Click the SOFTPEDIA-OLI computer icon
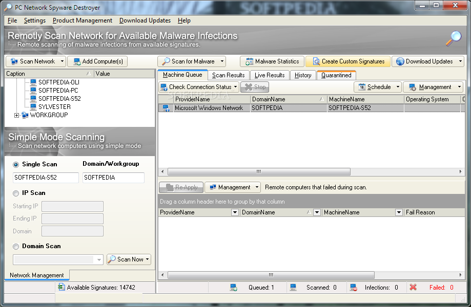 pyautogui.click(x=33, y=82)
